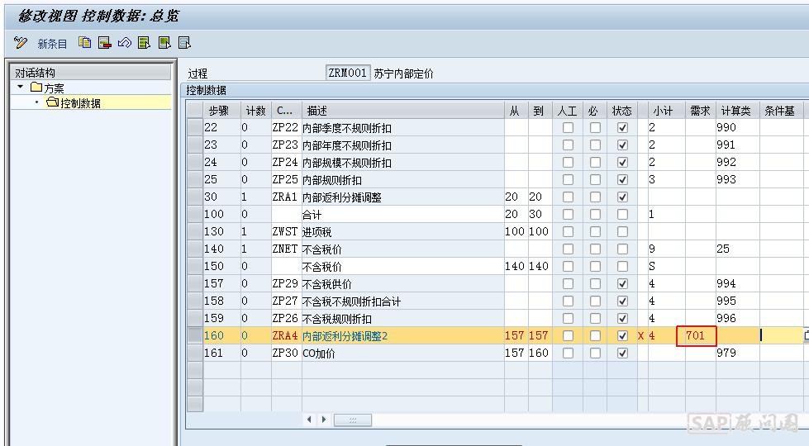Click the 计算类 column header
Image resolution: width=809 pixels, height=446 pixels.
click(737, 111)
